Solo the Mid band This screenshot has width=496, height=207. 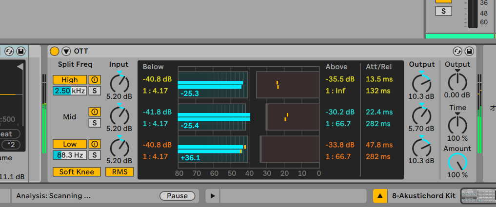pyautogui.click(x=94, y=123)
